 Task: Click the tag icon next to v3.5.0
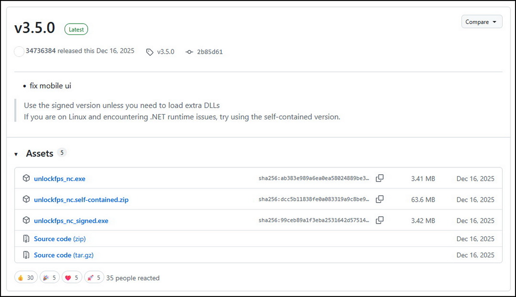point(150,52)
